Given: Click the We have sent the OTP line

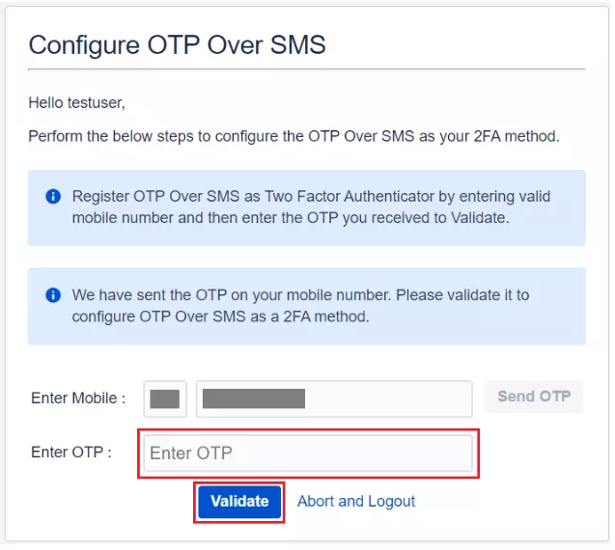Looking at the screenshot, I should (x=300, y=295).
